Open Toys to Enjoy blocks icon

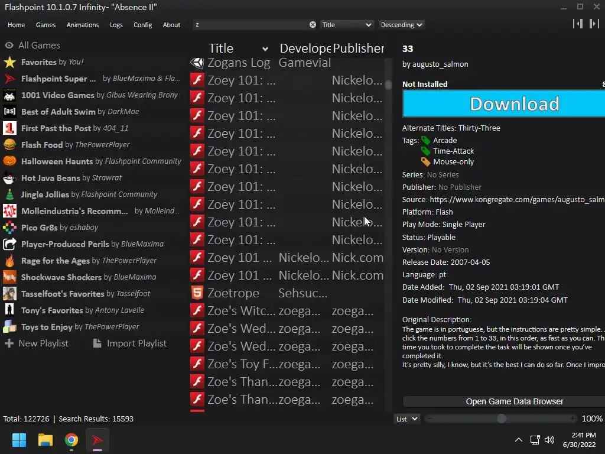(x=9, y=327)
